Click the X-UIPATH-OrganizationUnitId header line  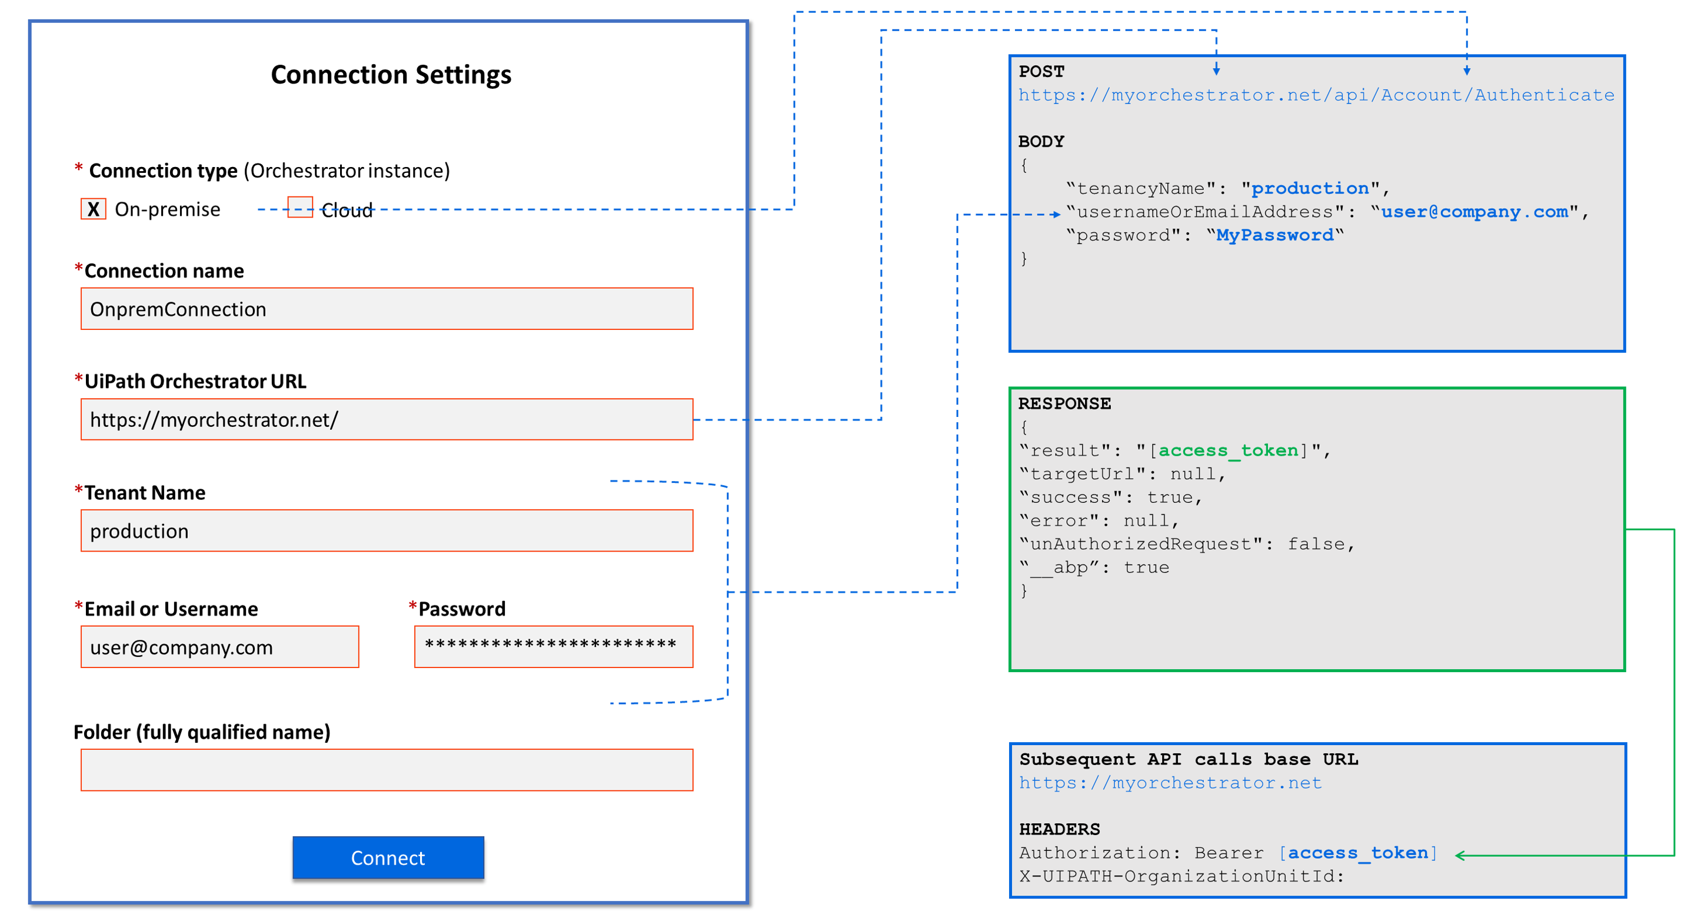[x=1181, y=877]
